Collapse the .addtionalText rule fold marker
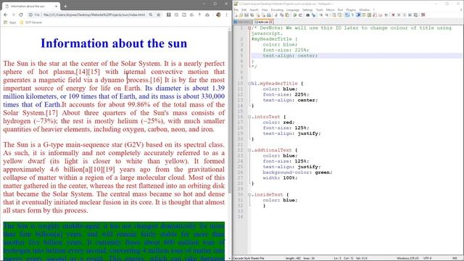This screenshot has width=464, height=261. pyautogui.click(x=249, y=150)
